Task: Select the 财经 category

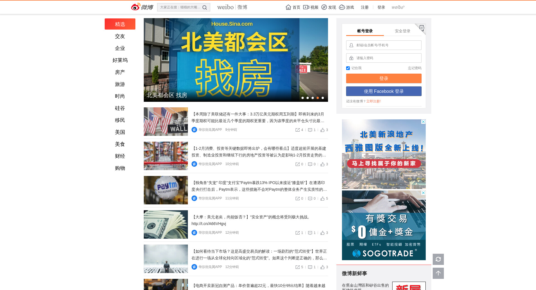Action: point(120,156)
